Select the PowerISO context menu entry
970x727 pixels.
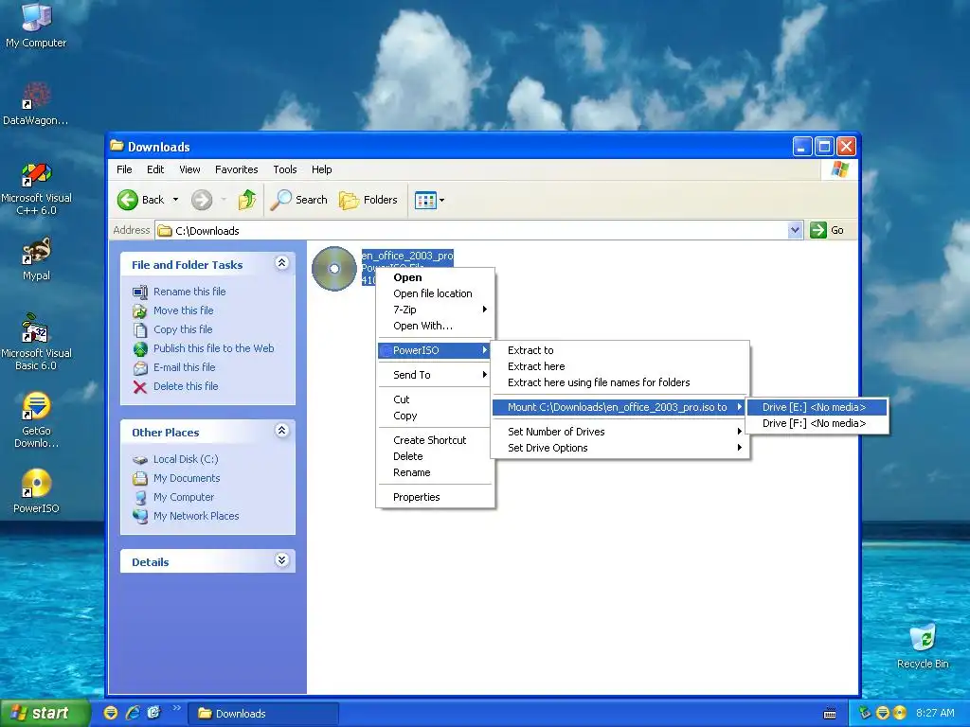[435, 350]
